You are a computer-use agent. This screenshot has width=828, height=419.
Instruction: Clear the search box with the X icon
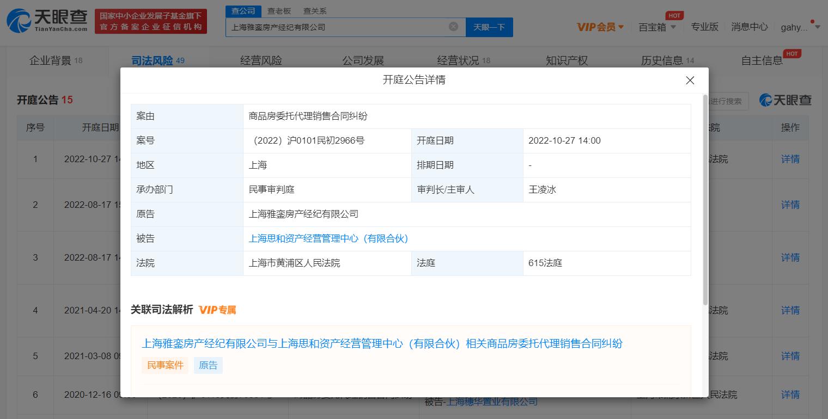pyautogui.click(x=453, y=27)
